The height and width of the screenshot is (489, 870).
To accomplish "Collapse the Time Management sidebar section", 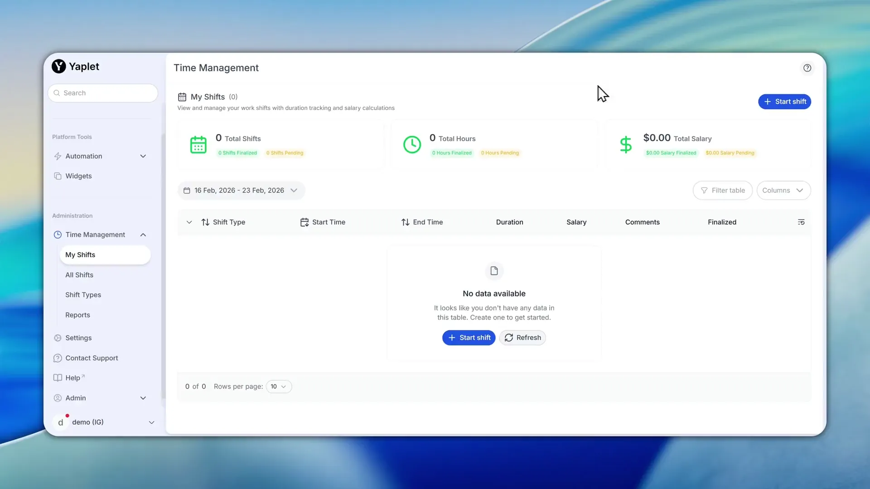I will (143, 235).
